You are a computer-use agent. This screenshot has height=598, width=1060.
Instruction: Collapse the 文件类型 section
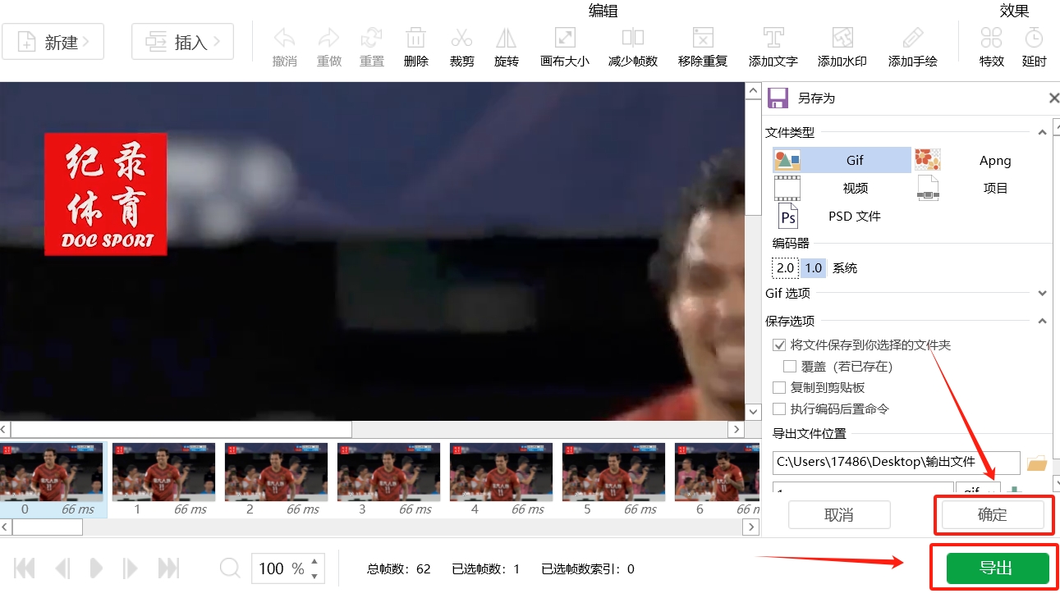(x=1043, y=133)
